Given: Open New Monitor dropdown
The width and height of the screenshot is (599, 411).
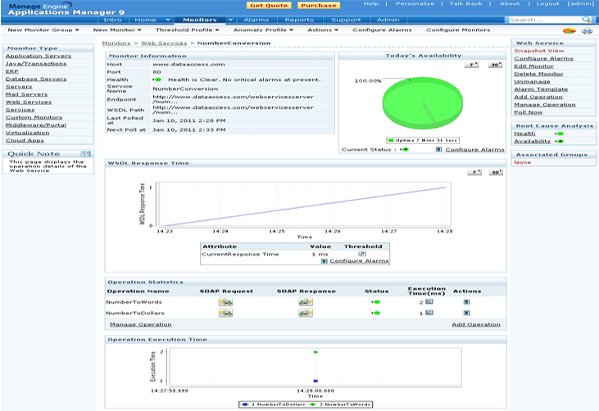Looking at the screenshot, I should [117, 29].
